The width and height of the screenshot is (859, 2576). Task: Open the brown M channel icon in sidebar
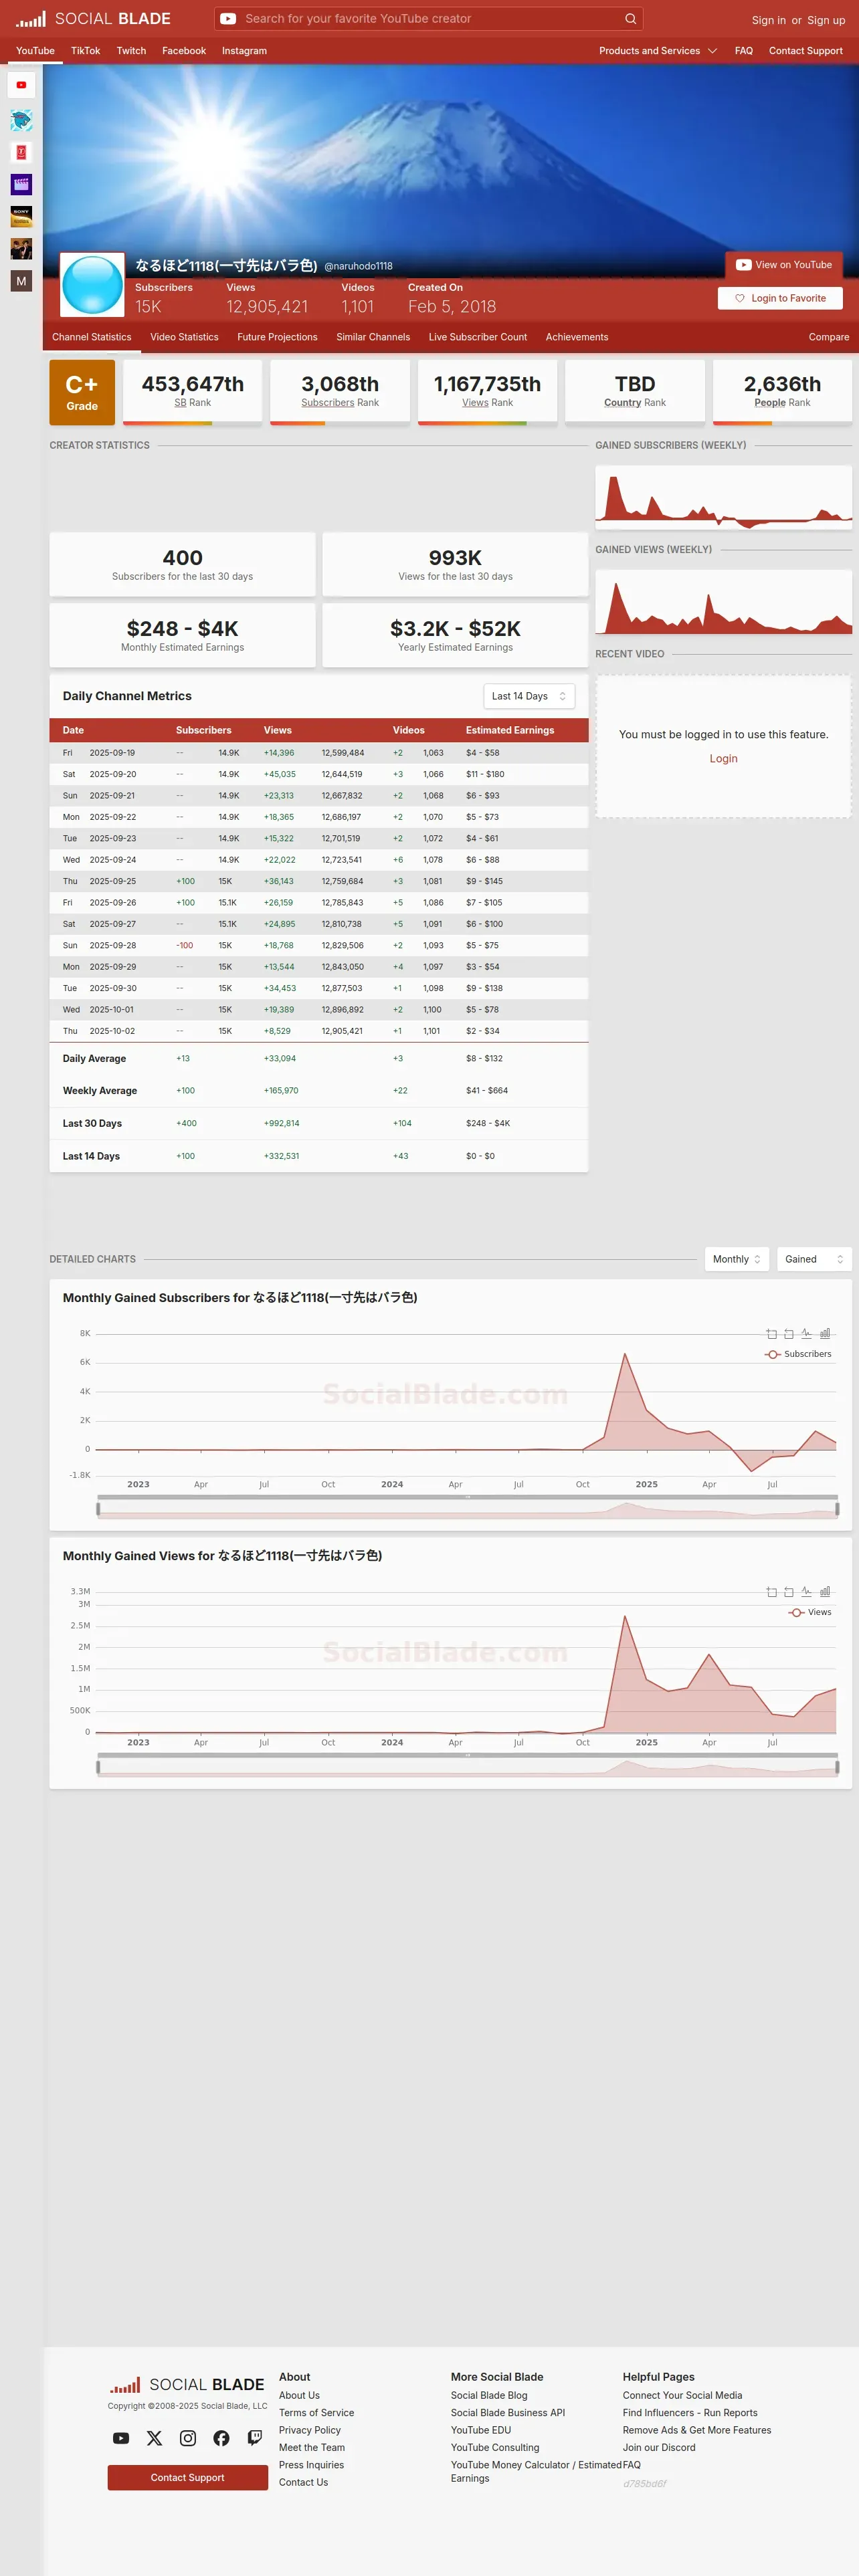pos(21,281)
